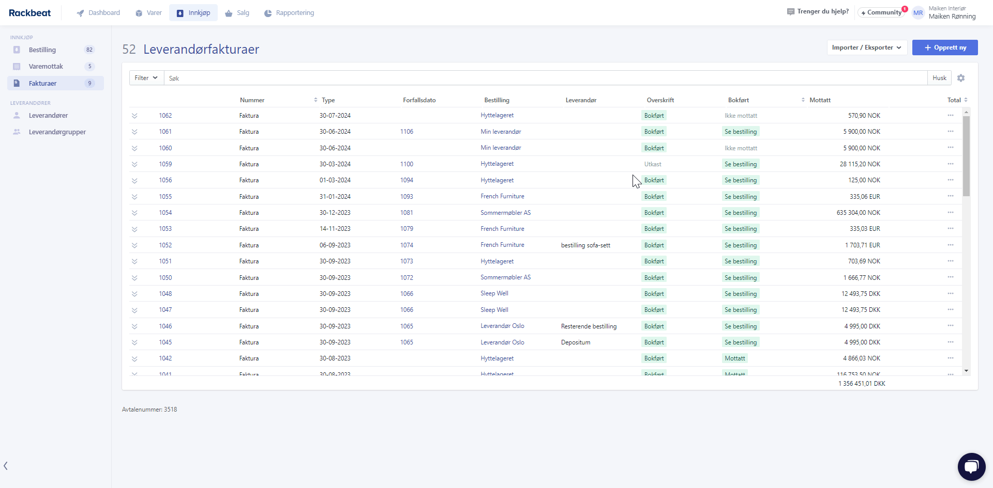
Task: Open the column settings gear icon
Action: (x=961, y=78)
